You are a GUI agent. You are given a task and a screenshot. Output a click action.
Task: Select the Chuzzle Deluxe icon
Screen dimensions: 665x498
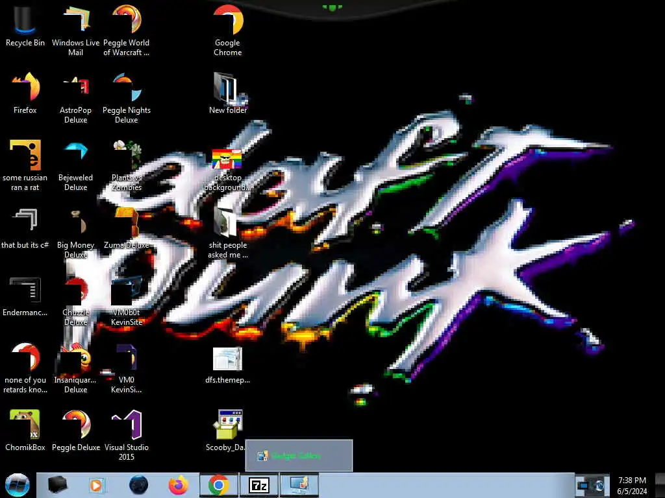pyautogui.click(x=75, y=301)
